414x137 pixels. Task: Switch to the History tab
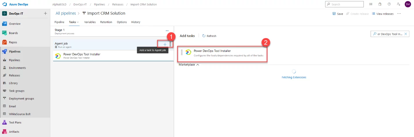point(136,22)
